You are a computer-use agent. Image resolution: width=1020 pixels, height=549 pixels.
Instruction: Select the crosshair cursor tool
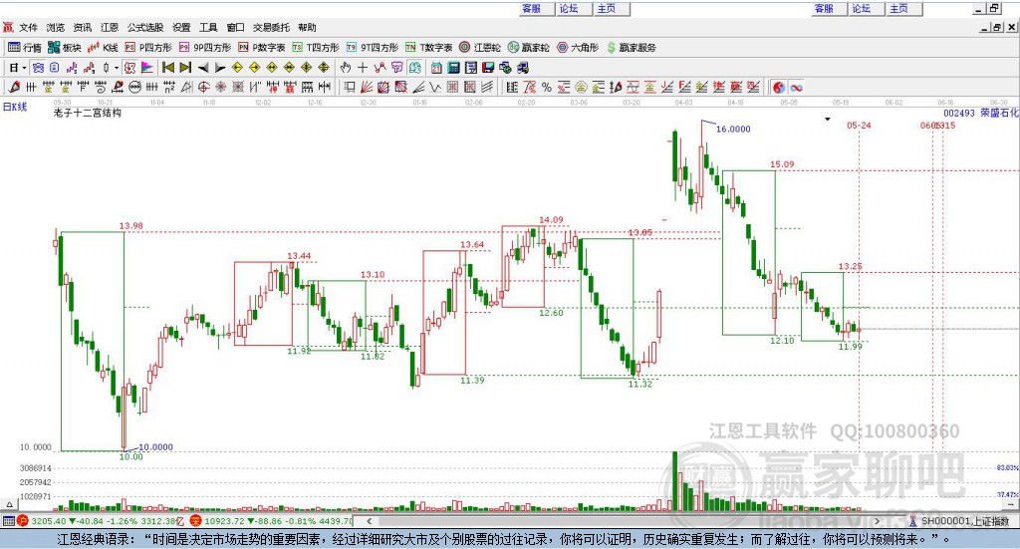click(363, 68)
